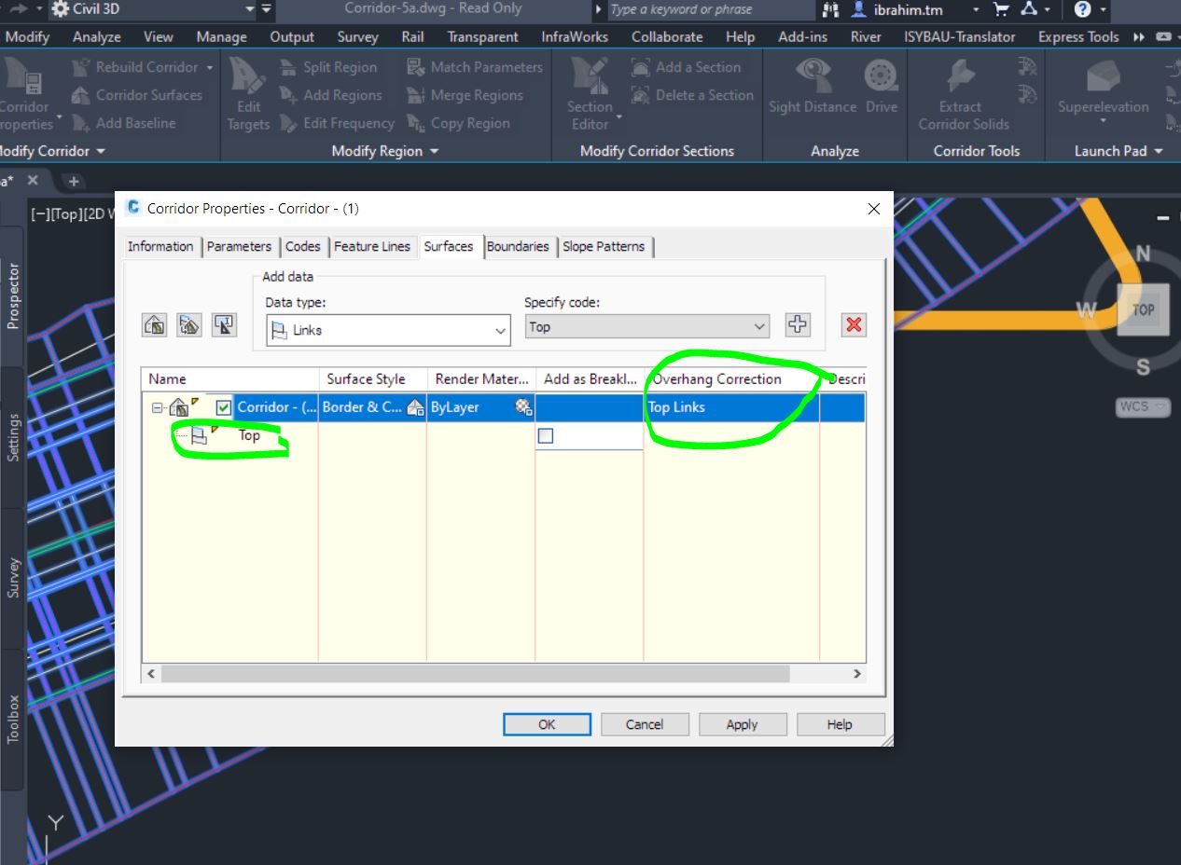Open the Superelevation tool

[1103, 93]
